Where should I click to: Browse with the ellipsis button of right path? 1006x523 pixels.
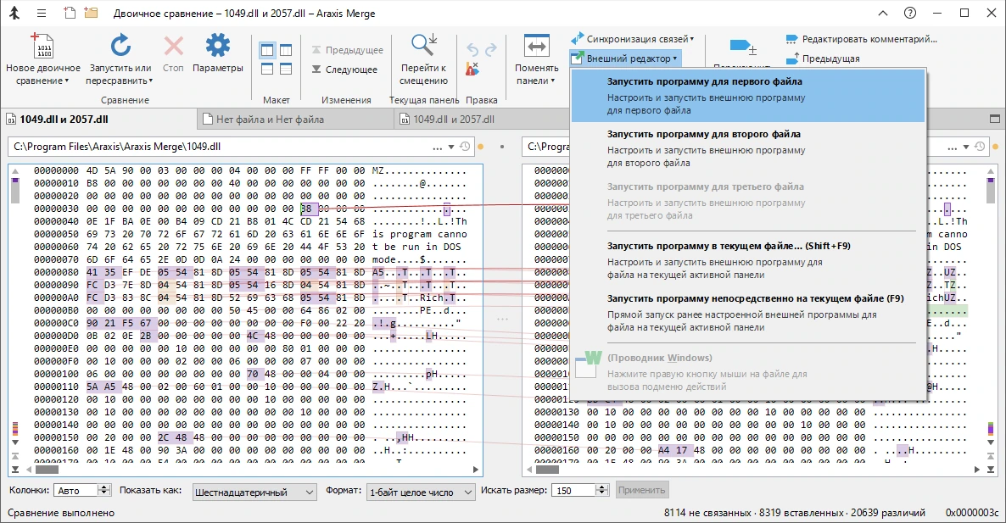(953, 147)
